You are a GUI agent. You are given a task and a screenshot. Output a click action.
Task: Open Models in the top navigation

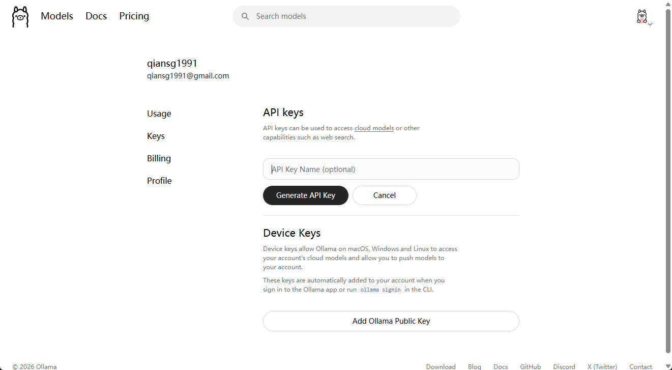tap(57, 16)
